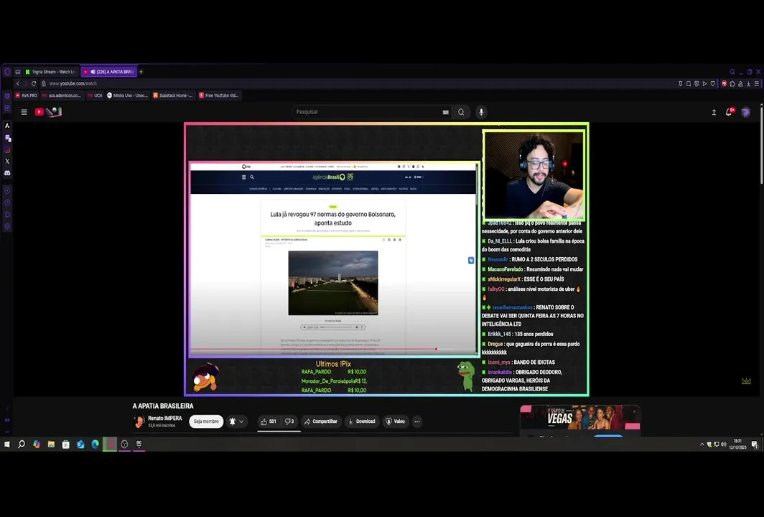Go back with browser back arrow
This screenshot has height=517, width=764.
click(x=18, y=84)
